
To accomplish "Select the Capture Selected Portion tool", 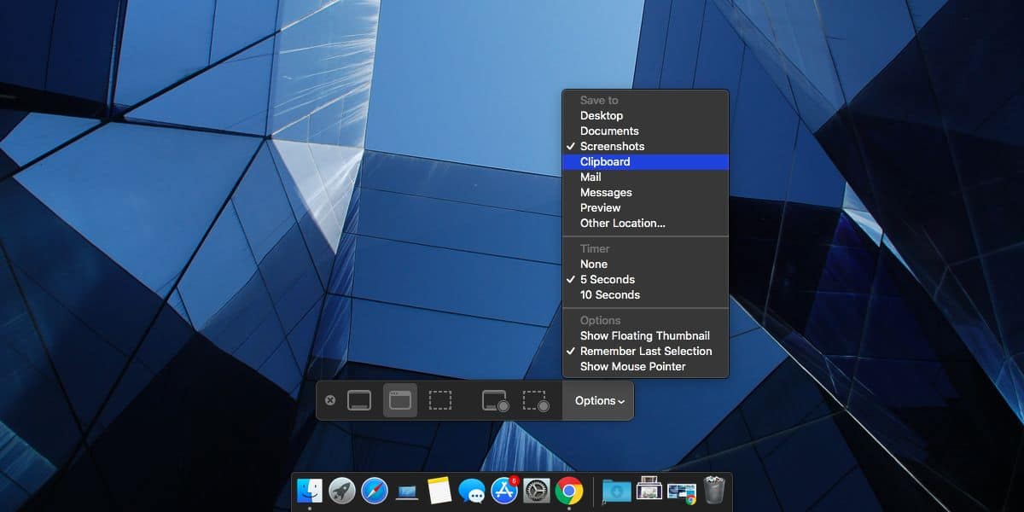I will [441, 400].
